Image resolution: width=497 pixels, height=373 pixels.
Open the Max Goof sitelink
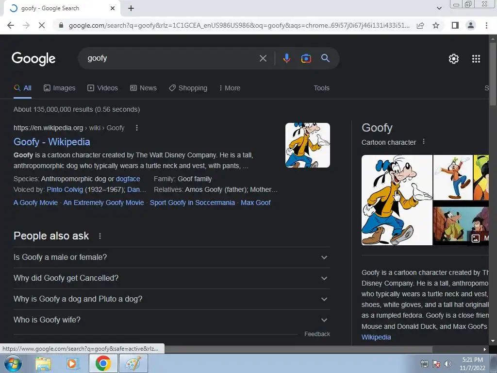point(255,203)
